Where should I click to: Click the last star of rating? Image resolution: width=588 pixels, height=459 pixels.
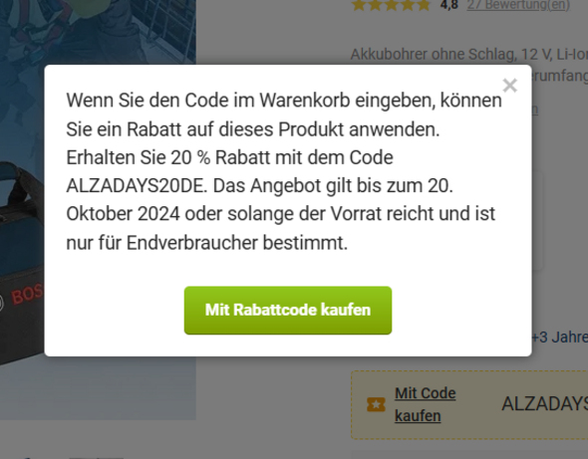click(424, 5)
